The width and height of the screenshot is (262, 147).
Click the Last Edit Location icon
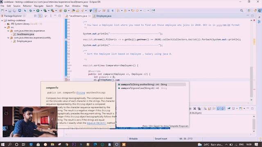[x=133, y=11]
